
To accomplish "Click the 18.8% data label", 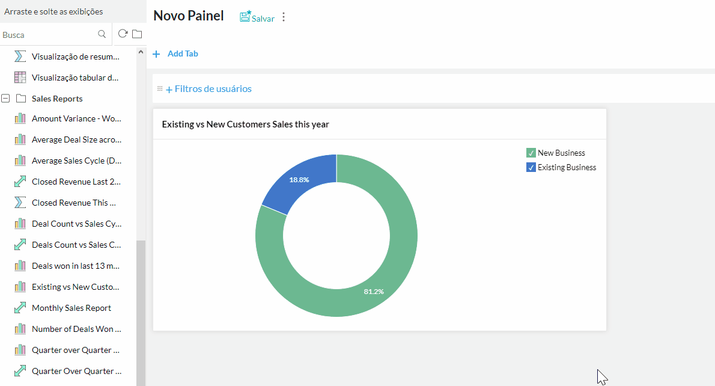I will pyautogui.click(x=299, y=180).
